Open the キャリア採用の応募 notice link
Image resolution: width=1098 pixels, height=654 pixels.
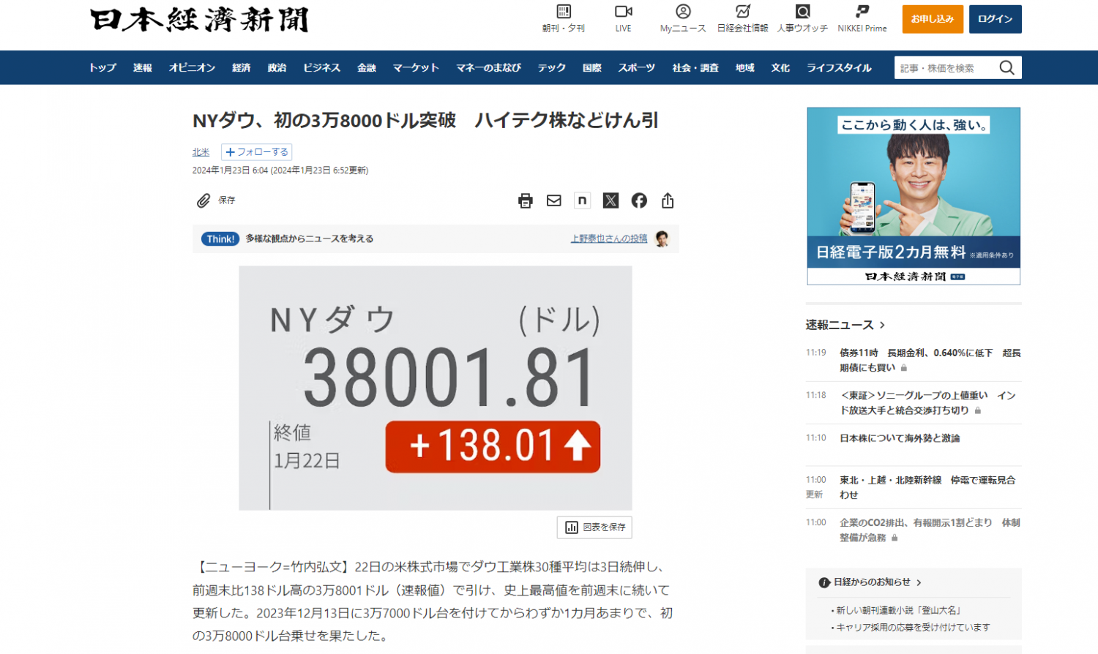(913, 628)
